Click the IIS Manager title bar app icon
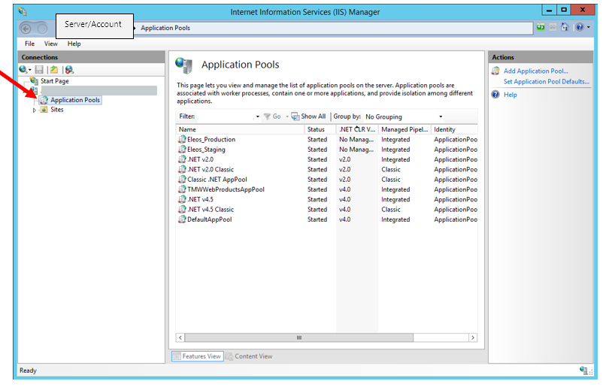This screenshot has height=387, width=609. pyautogui.click(x=23, y=11)
